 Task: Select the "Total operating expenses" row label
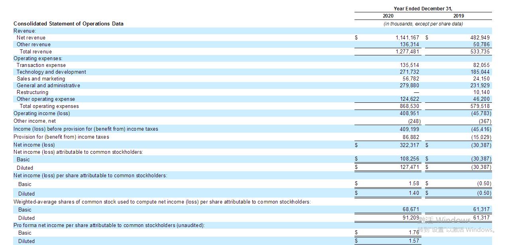[49, 106]
